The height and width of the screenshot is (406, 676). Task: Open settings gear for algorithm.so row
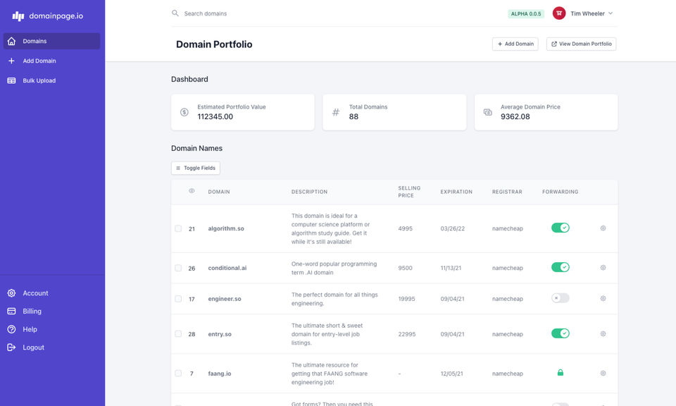[603, 228]
